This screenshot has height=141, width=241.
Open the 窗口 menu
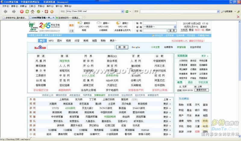tap(59, 6)
